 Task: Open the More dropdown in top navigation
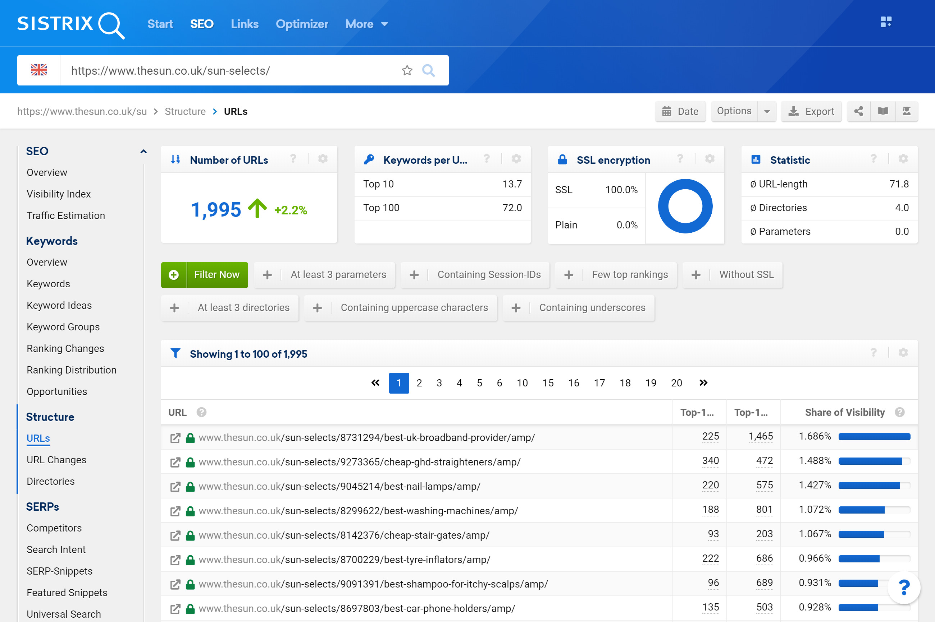[366, 24]
